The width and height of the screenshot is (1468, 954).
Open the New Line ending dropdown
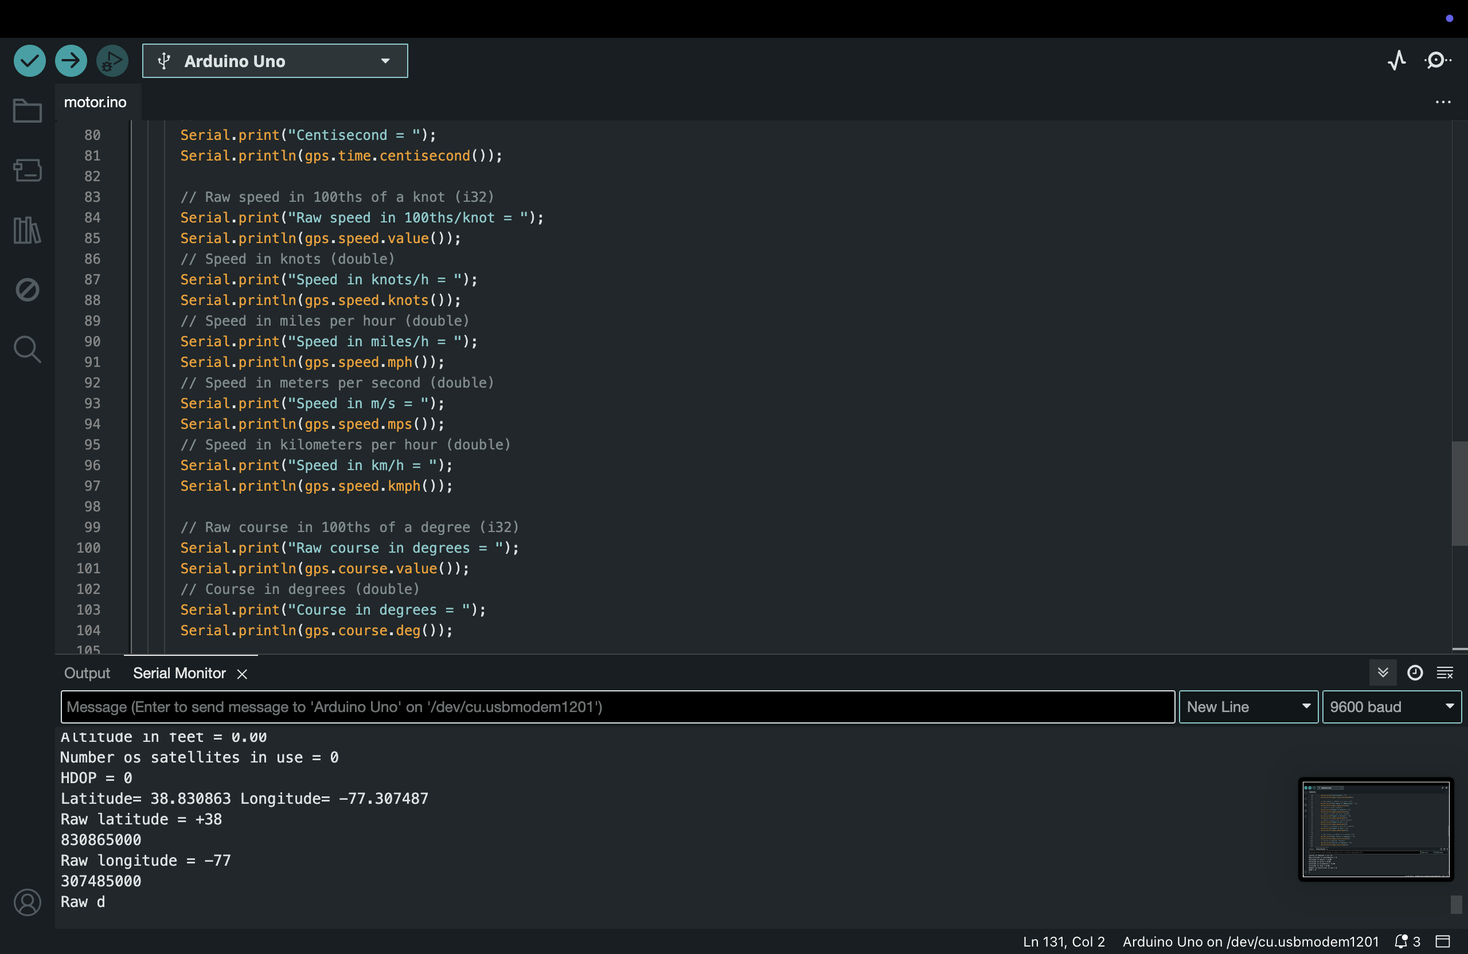click(1248, 707)
